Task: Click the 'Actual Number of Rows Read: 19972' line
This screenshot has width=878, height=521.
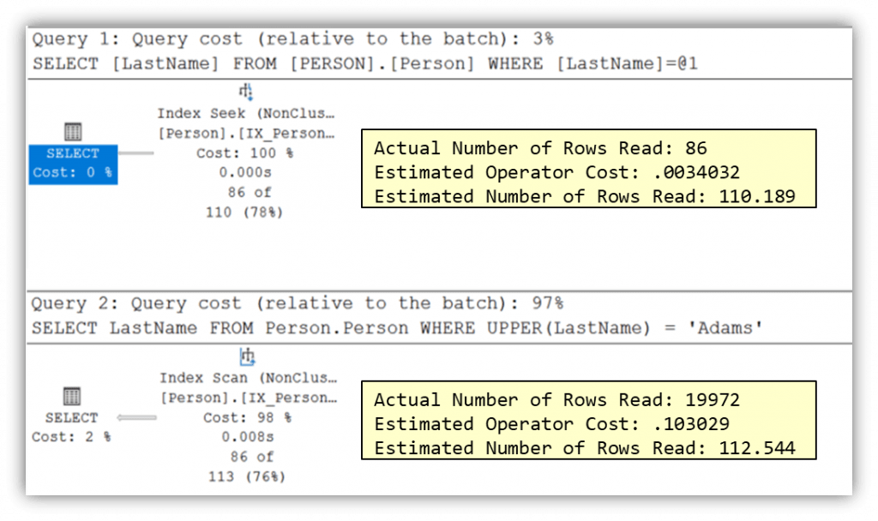Action: click(556, 399)
